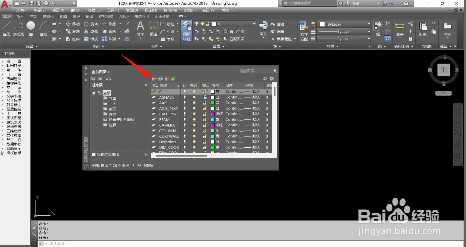466x247 pixels.
Task: Toggle on/off bulb for layer ASHADE
Action: (x=184, y=97)
